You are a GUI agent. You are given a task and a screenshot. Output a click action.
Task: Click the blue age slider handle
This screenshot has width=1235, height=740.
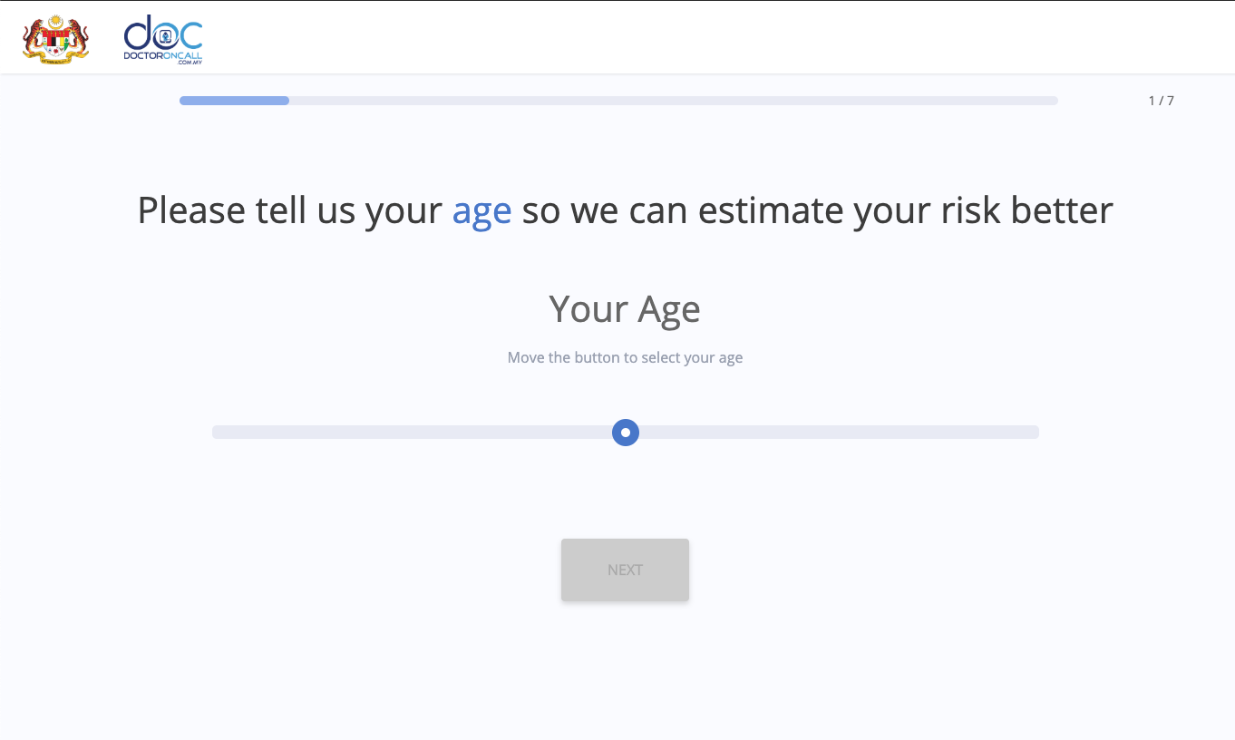click(626, 433)
